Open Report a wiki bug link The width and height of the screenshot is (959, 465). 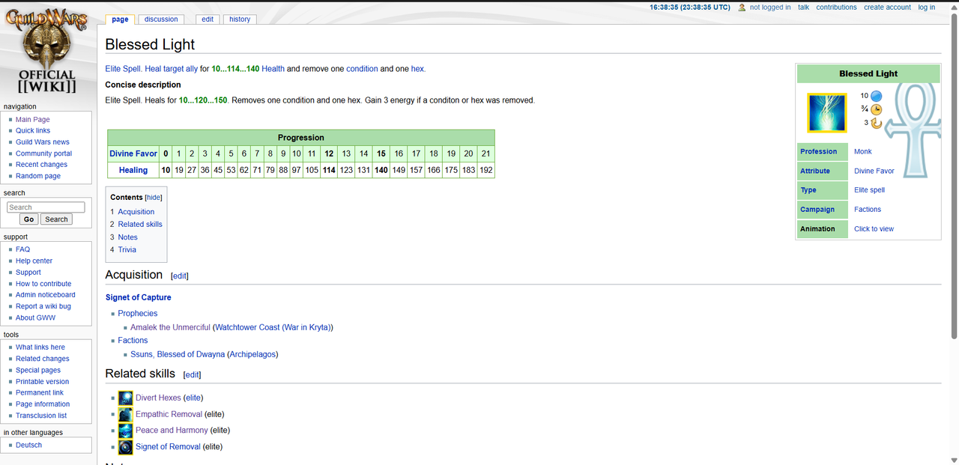tap(43, 306)
